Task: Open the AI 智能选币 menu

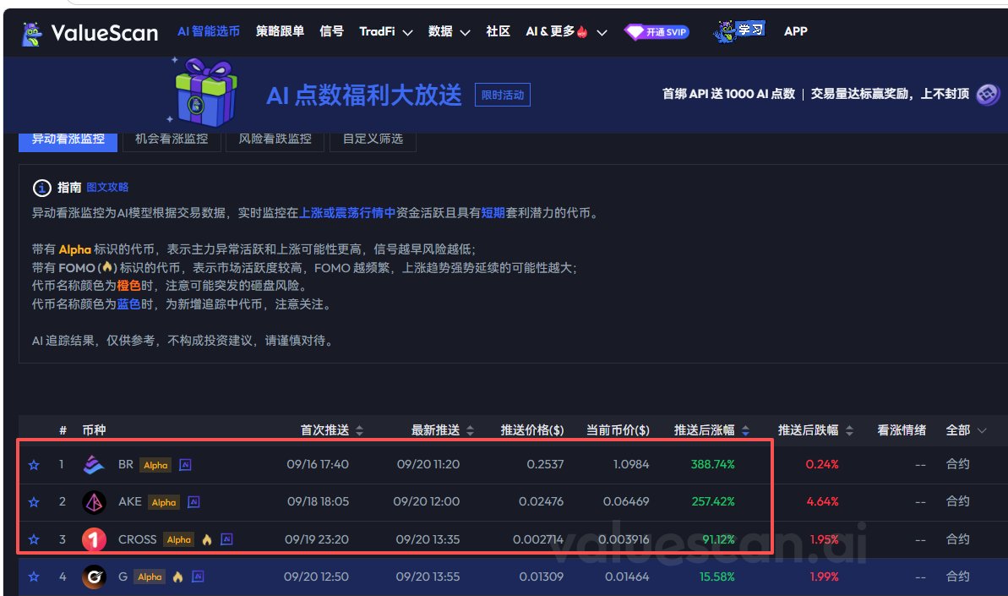Action: 209,31
